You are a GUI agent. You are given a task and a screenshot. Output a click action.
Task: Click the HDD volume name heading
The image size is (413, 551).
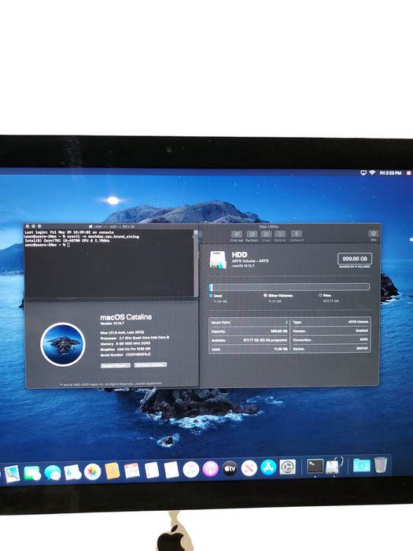pyautogui.click(x=239, y=254)
